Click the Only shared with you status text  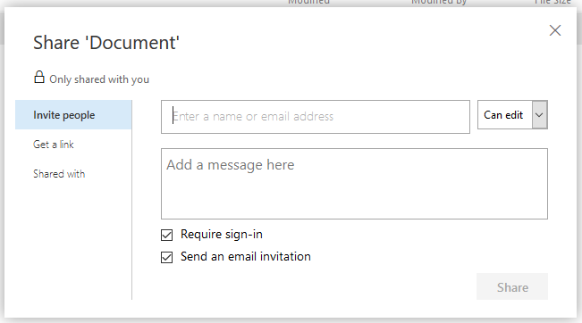coord(99,79)
